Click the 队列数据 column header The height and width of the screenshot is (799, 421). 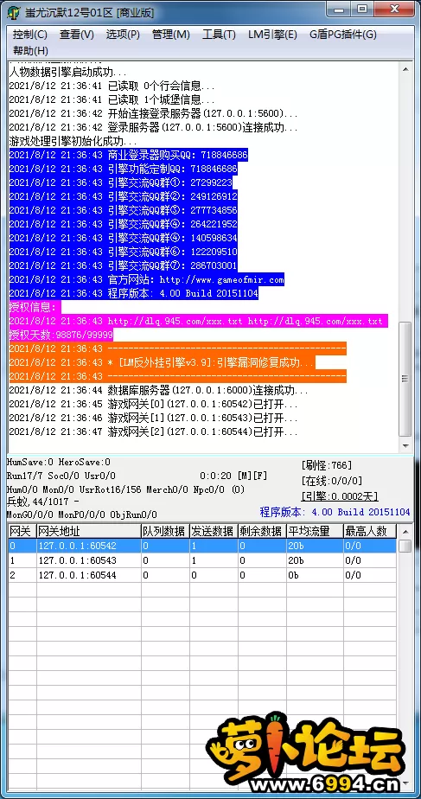coord(165,531)
